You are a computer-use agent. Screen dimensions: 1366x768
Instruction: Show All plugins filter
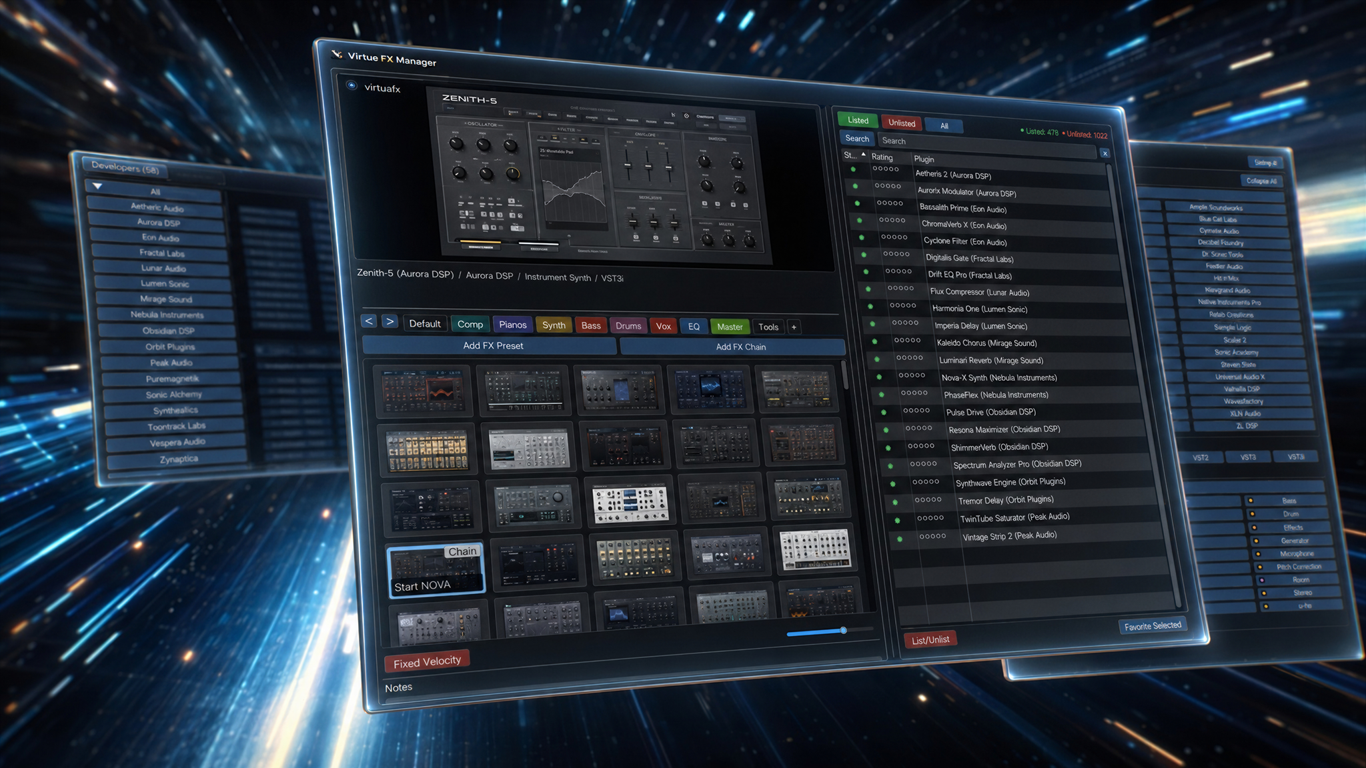pyautogui.click(x=944, y=126)
